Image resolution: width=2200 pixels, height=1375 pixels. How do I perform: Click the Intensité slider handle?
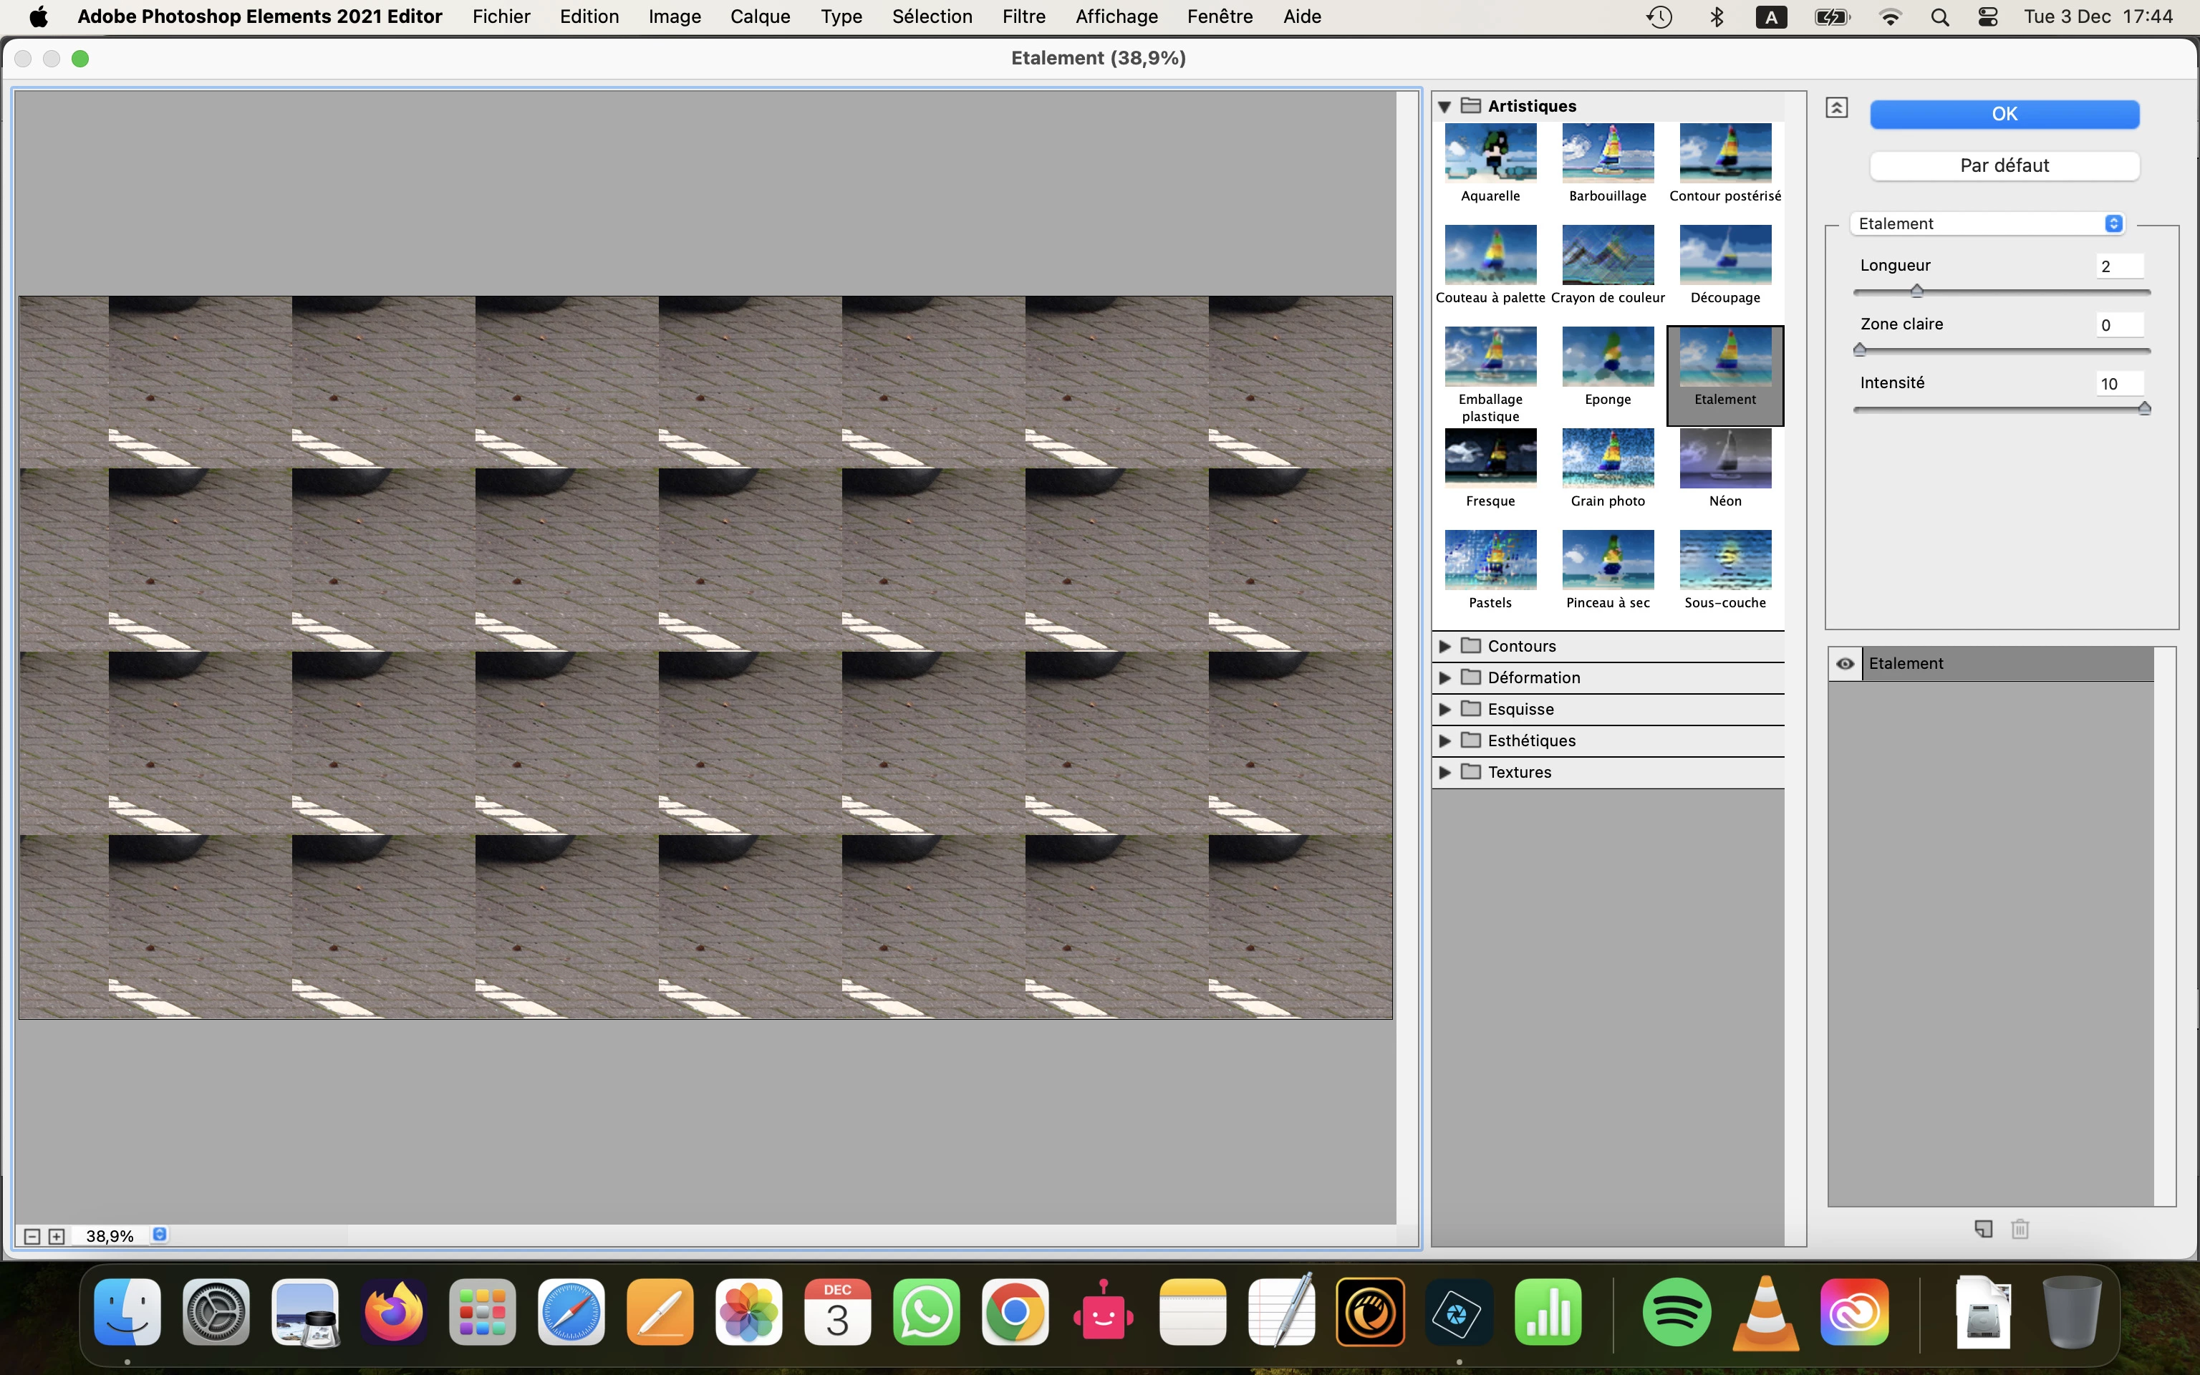coord(2145,408)
